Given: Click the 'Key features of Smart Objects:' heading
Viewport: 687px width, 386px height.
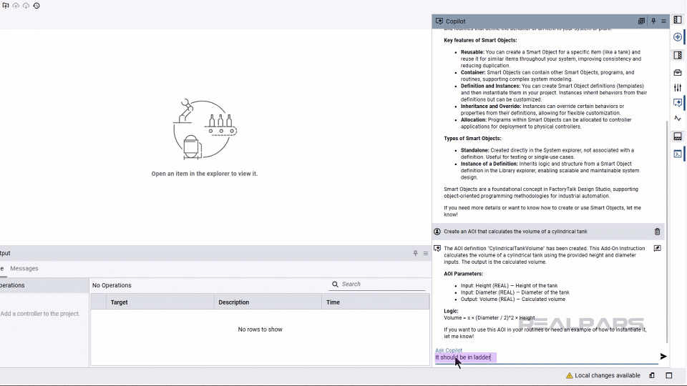Looking at the screenshot, I should [480, 40].
